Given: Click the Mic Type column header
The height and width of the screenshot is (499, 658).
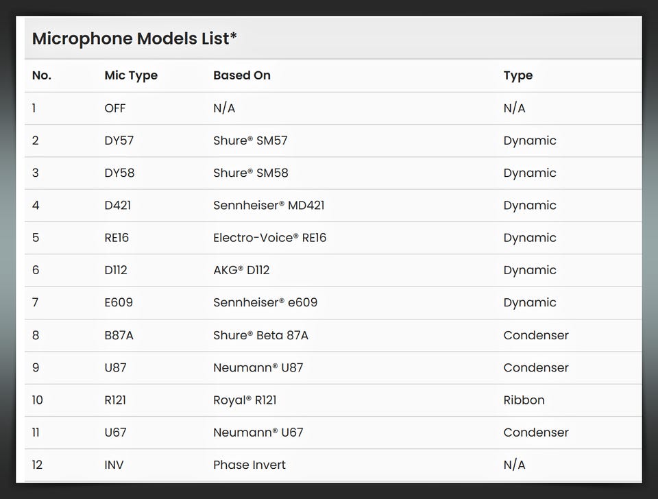Looking at the screenshot, I should coord(131,75).
